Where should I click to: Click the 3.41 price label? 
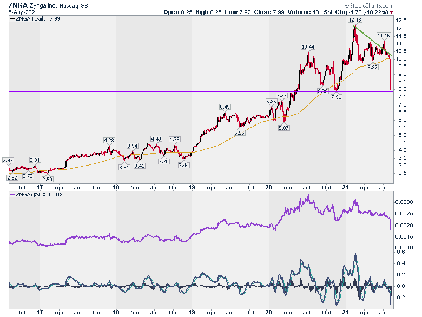pyautogui.click(x=140, y=166)
